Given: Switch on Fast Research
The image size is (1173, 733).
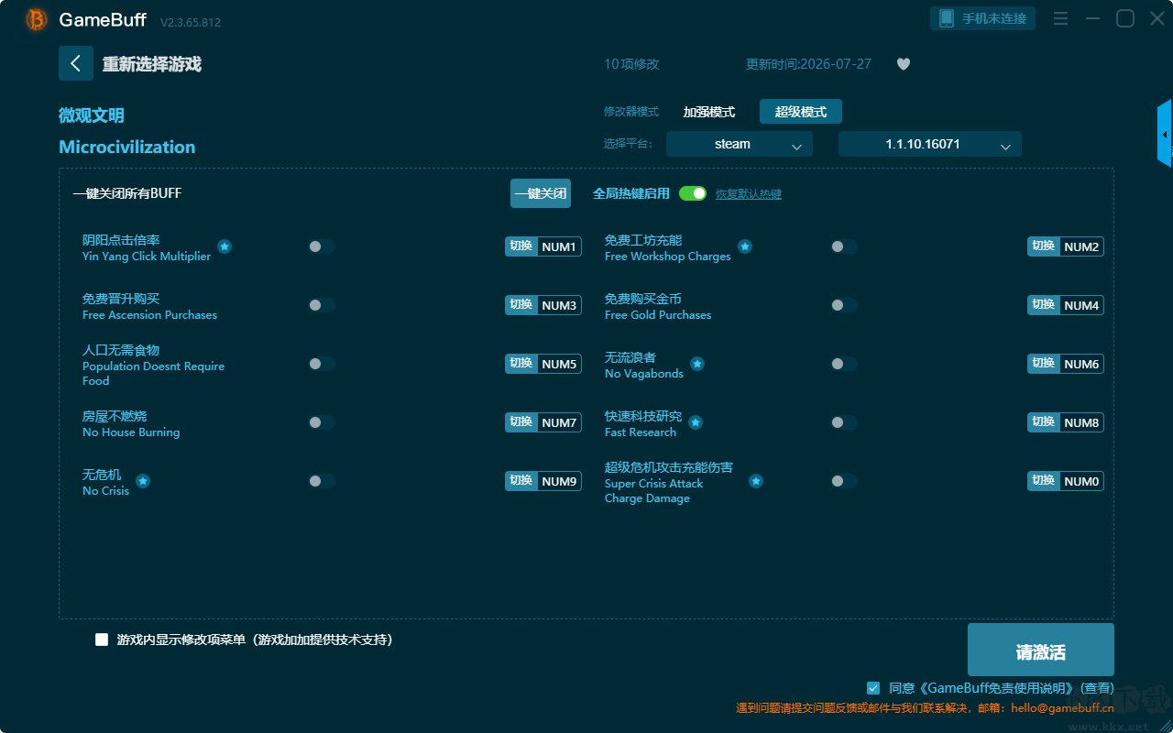Looking at the screenshot, I should pos(844,422).
